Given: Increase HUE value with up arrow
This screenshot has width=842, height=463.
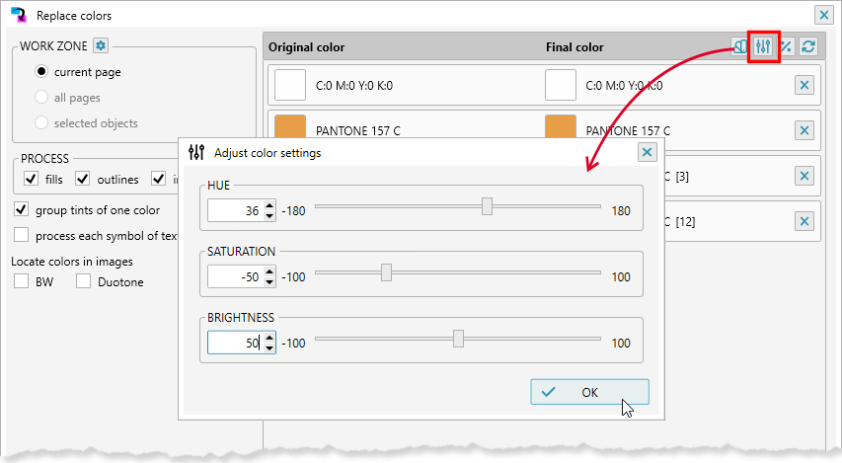Looking at the screenshot, I should (269, 205).
